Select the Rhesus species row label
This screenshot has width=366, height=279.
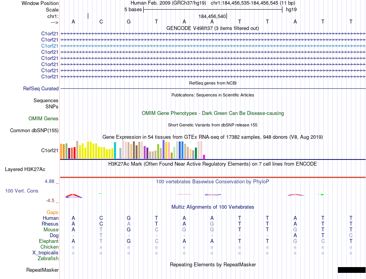pyautogui.click(x=50, y=224)
